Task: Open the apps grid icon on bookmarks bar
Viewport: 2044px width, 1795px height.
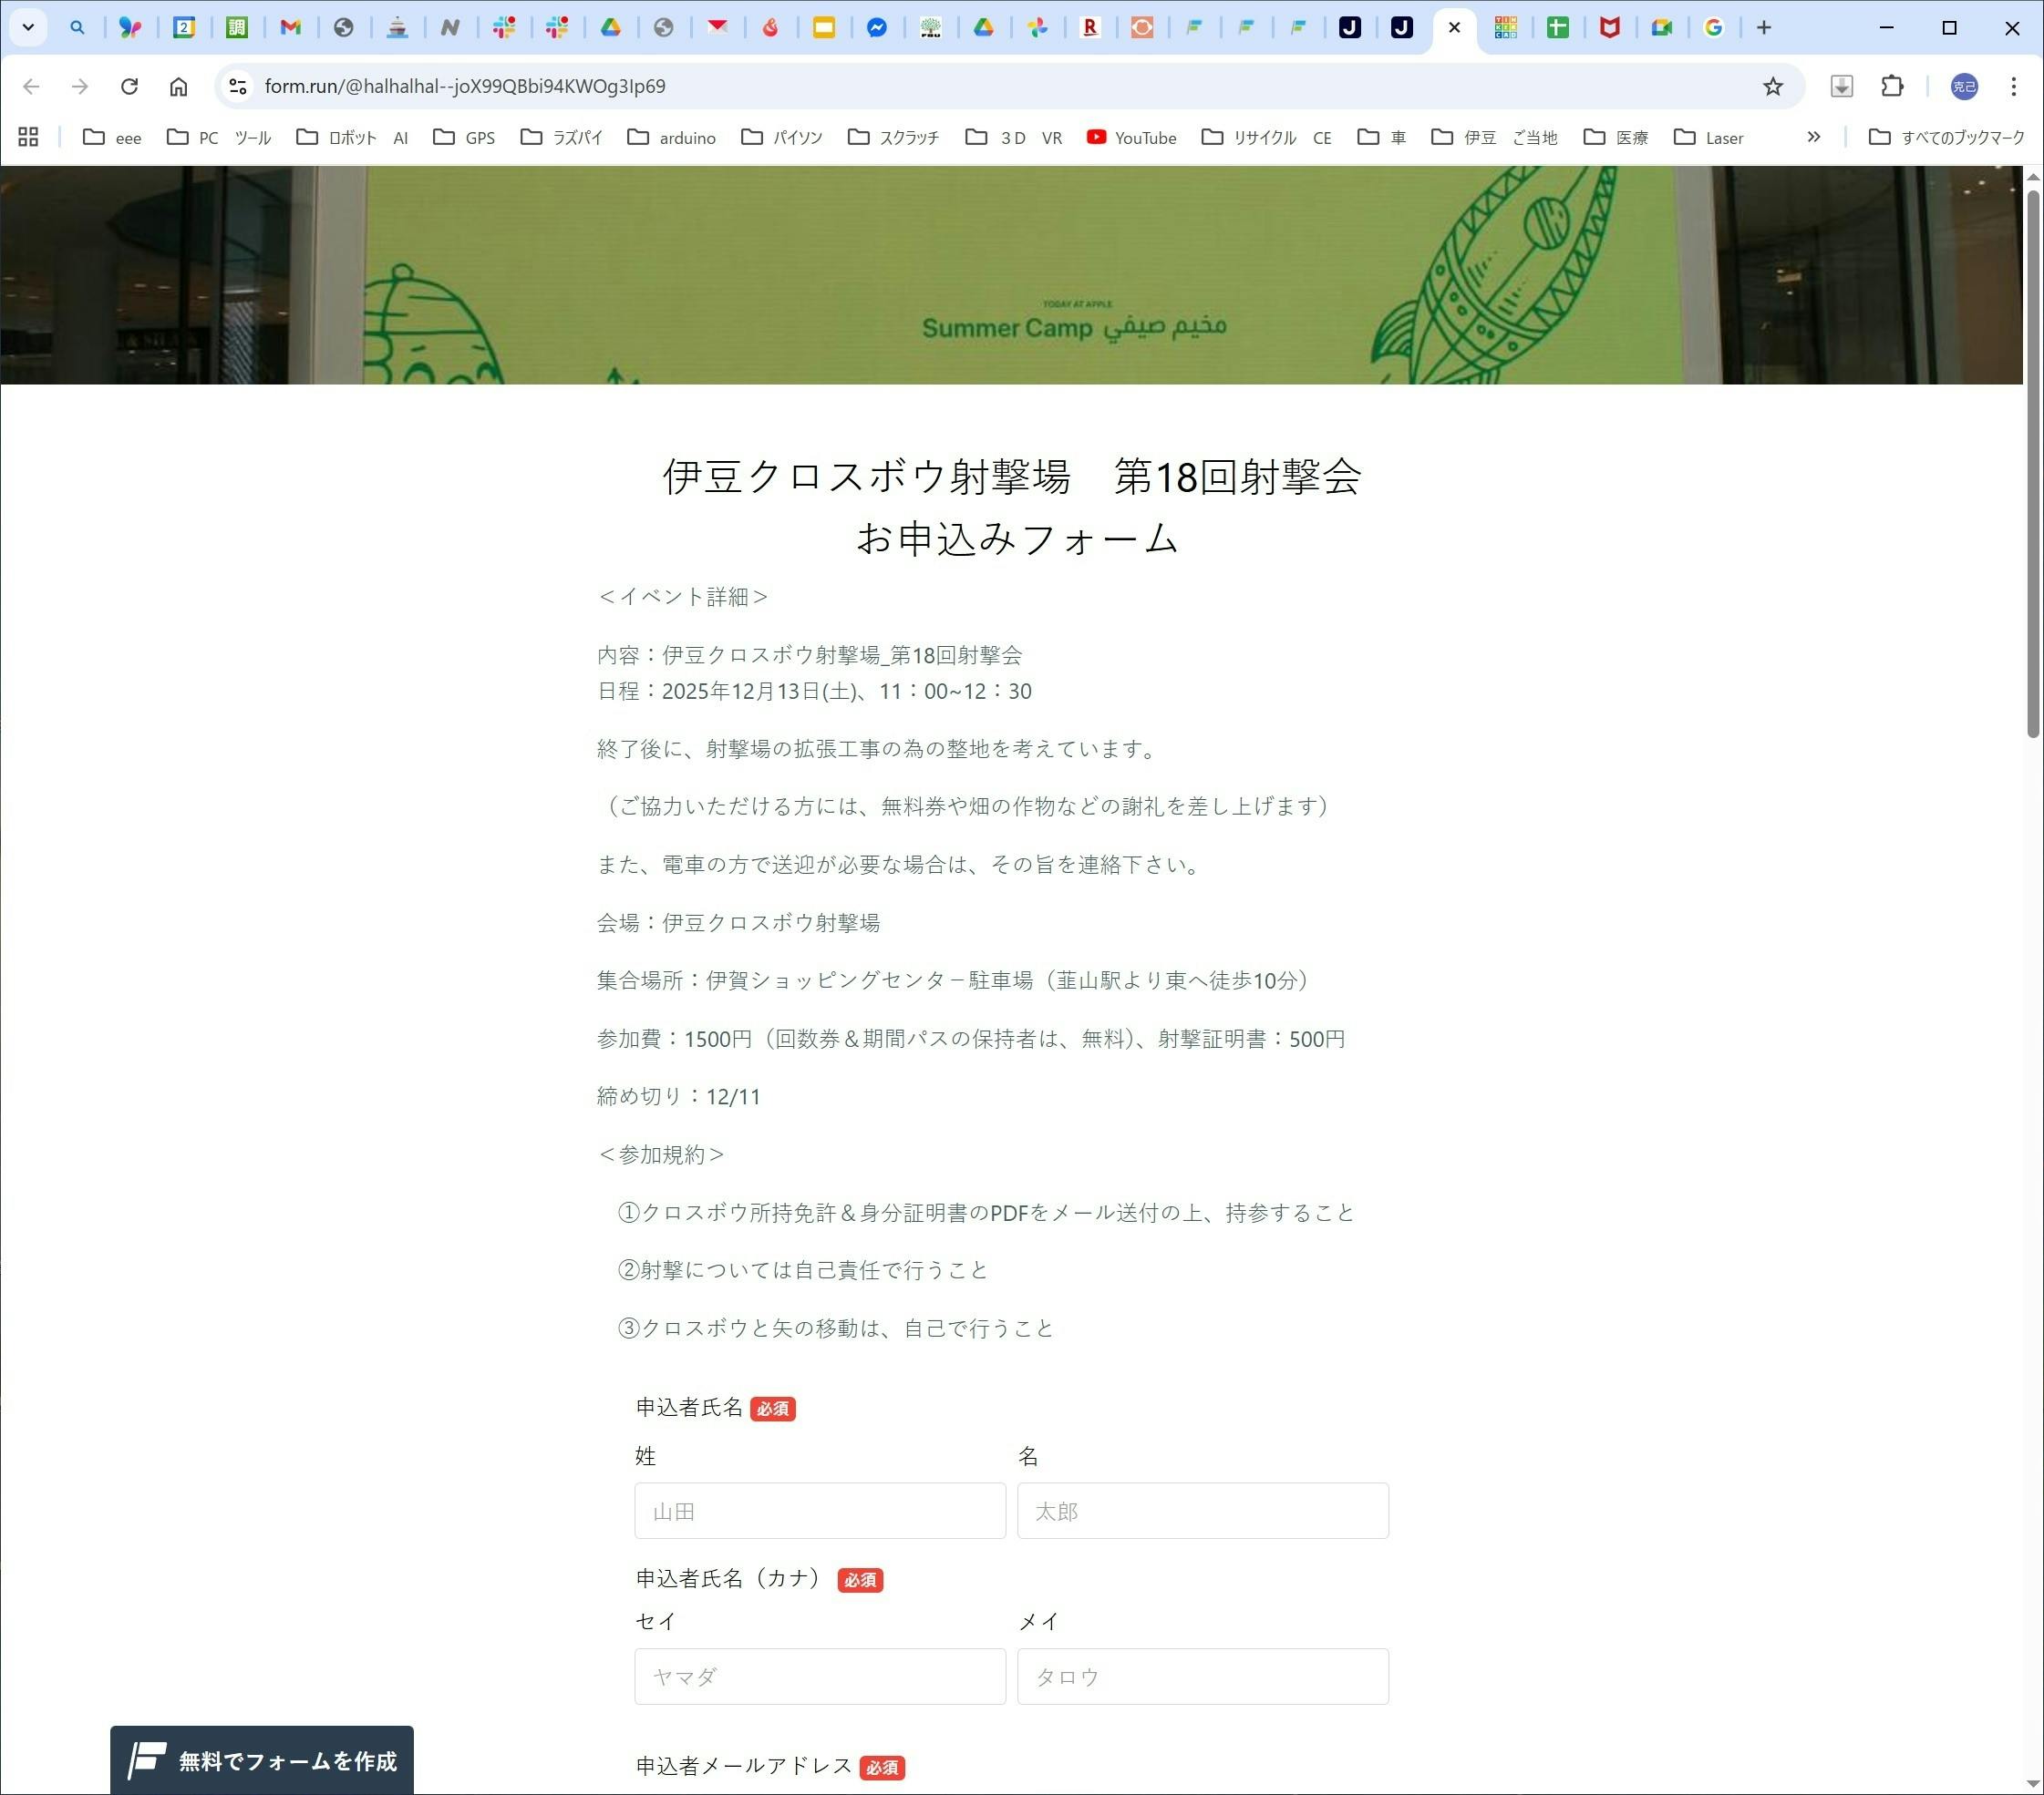Action: pyautogui.click(x=28, y=137)
